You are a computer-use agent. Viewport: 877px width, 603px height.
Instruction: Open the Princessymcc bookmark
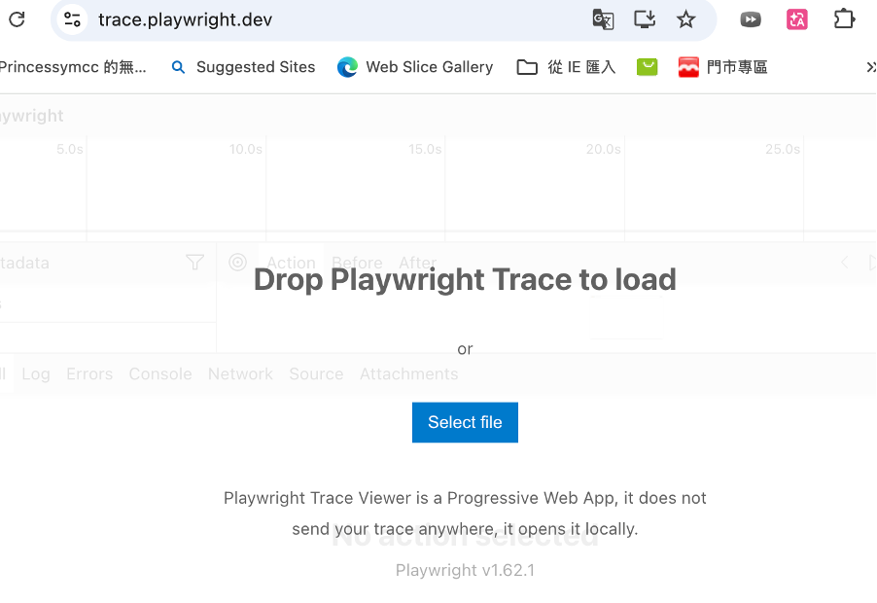(73, 67)
